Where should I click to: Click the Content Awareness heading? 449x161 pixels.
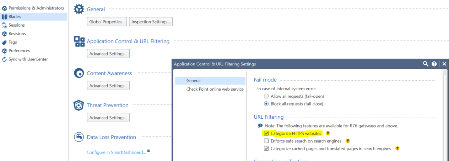tap(109, 73)
